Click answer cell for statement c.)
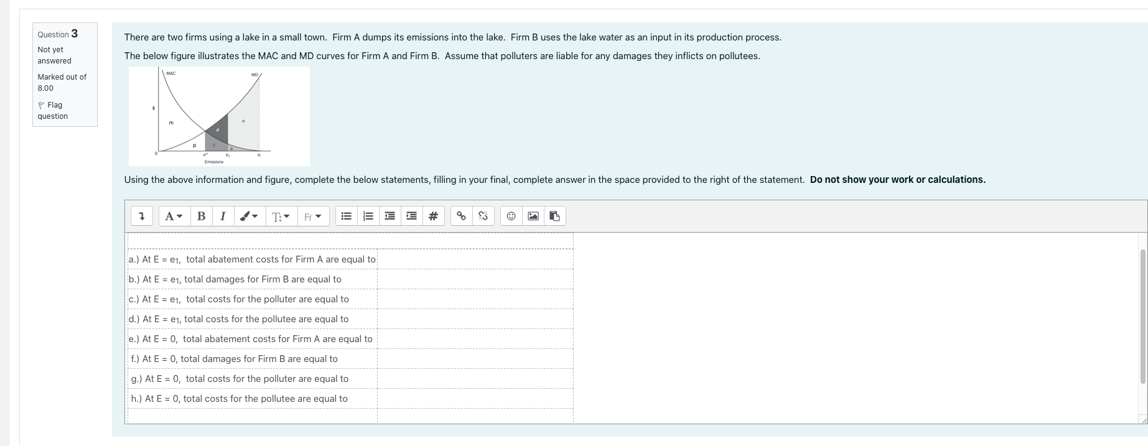The width and height of the screenshot is (1148, 446). [x=475, y=299]
